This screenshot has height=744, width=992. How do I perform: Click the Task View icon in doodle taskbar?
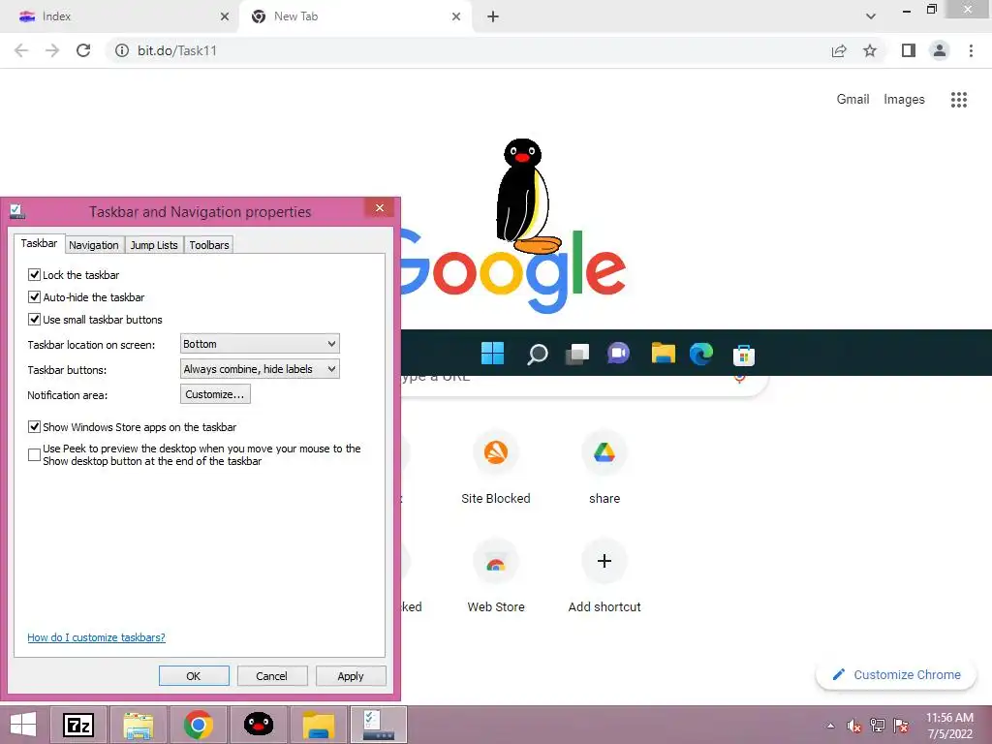point(577,354)
